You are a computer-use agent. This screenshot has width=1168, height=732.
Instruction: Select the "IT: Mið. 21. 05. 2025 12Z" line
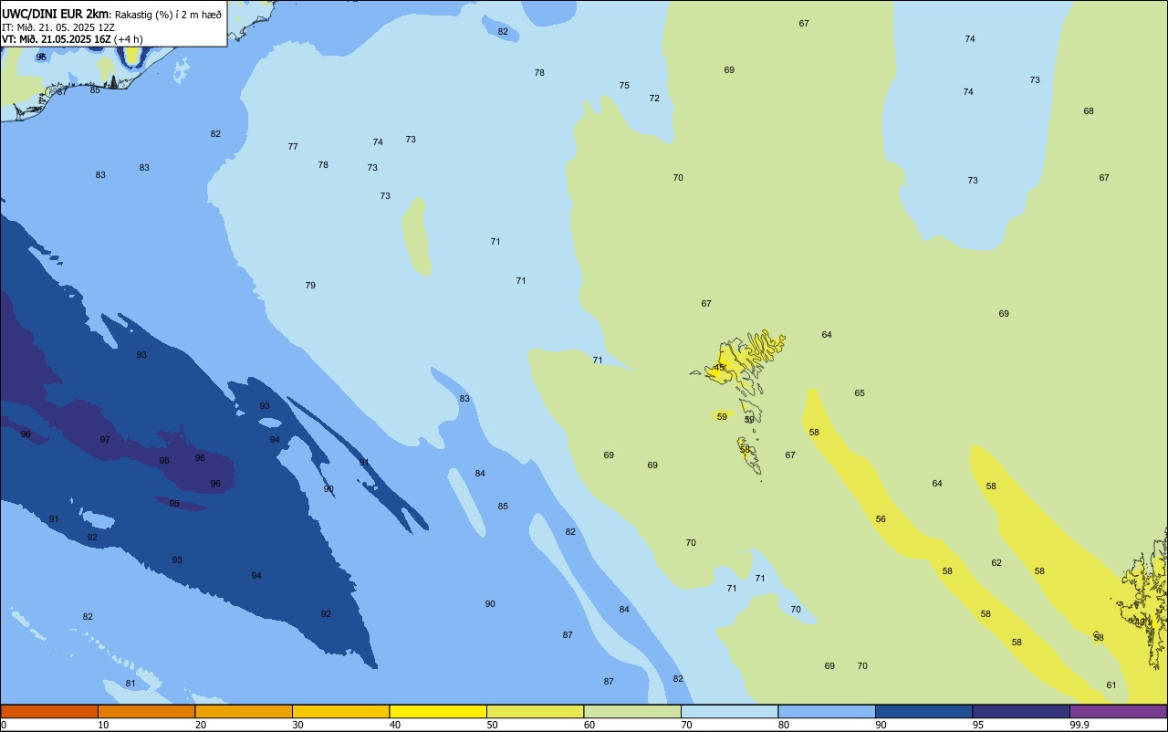coord(58,26)
